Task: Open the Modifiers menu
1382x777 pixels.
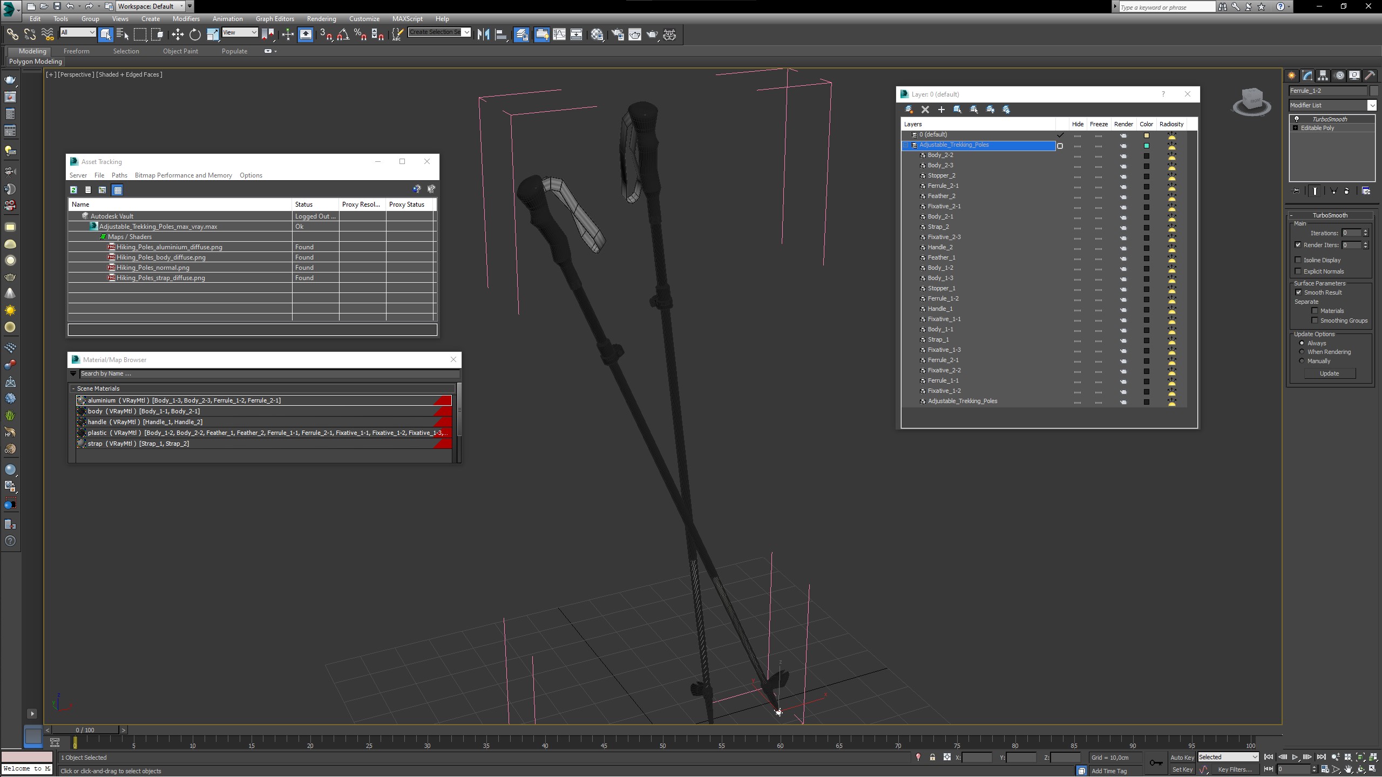Action: [186, 19]
